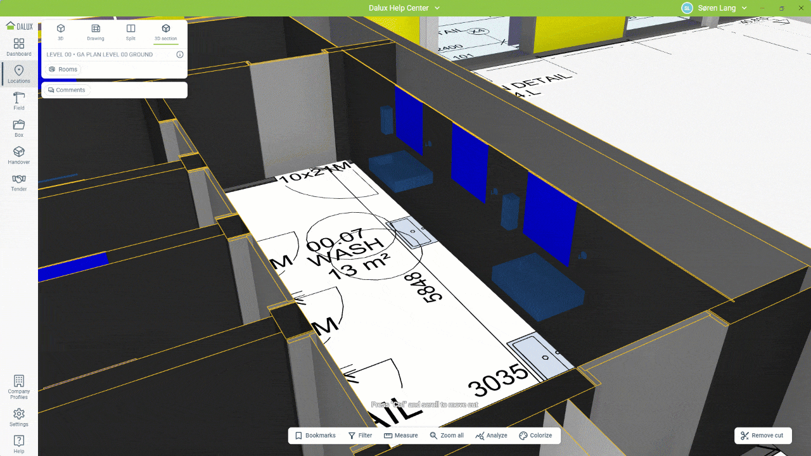This screenshot has width=811, height=456.
Task: Switch to the 3D view tab
Action: tap(61, 32)
